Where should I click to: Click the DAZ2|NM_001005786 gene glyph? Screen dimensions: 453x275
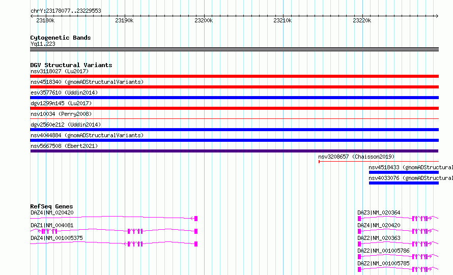pyautogui.click(x=398, y=257)
